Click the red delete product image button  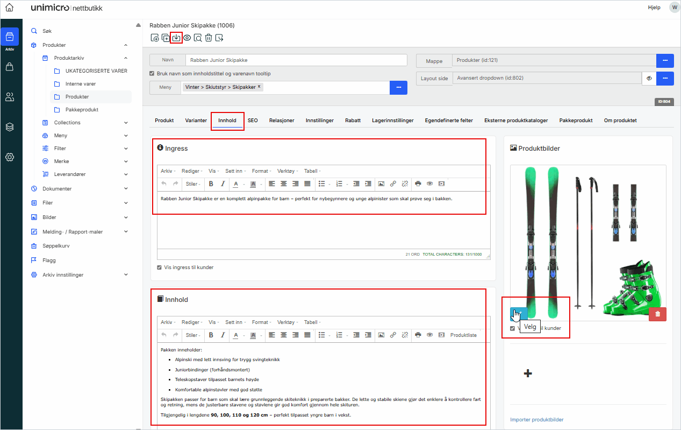[x=657, y=314]
